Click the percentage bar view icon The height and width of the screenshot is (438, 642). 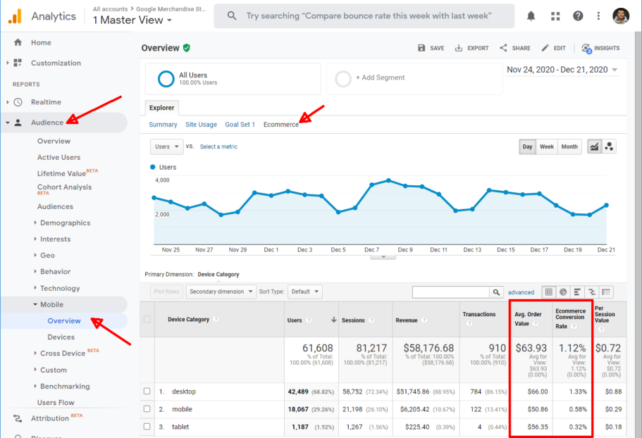pyautogui.click(x=576, y=292)
